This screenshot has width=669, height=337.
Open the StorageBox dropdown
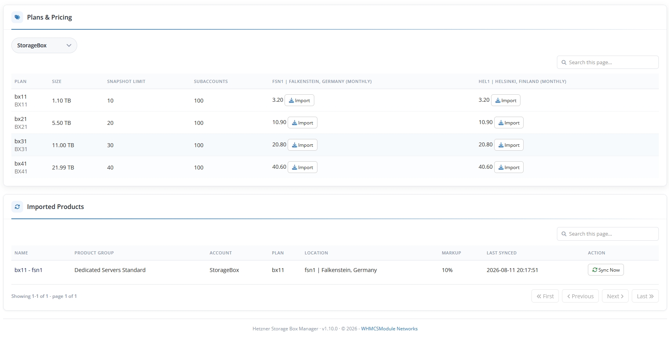point(44,45)
